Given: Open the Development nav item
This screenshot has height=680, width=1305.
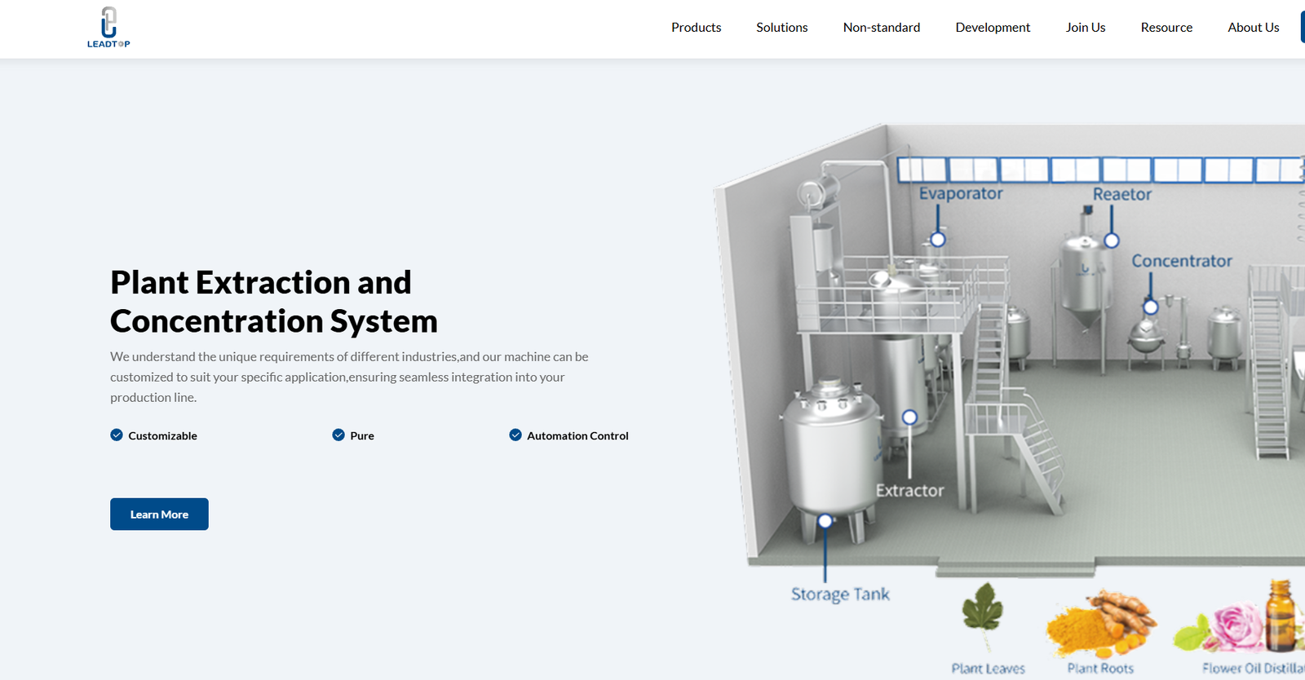Looking at the screenshot, I should pos(993,28).
